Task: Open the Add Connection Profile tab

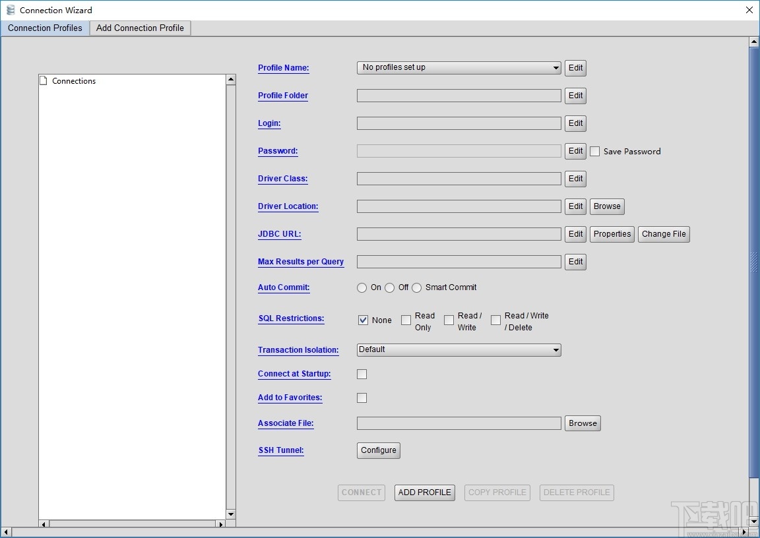Action: pos(140,28)
